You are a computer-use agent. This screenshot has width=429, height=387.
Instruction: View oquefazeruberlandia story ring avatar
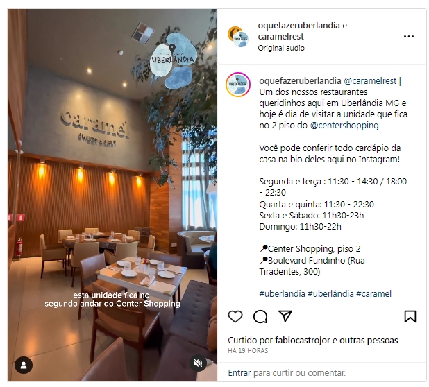point(238,85)
